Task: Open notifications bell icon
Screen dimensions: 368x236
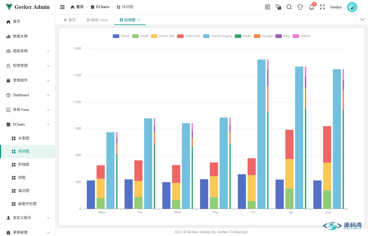Action: click(x=311, y=7)
